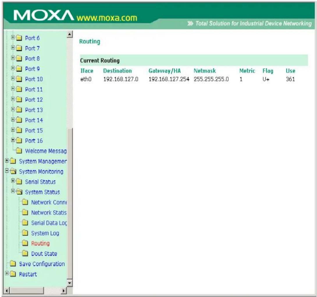Click the sidebar scroll up arrow
This screenshot has width=317, height=297.
point(70,34)
